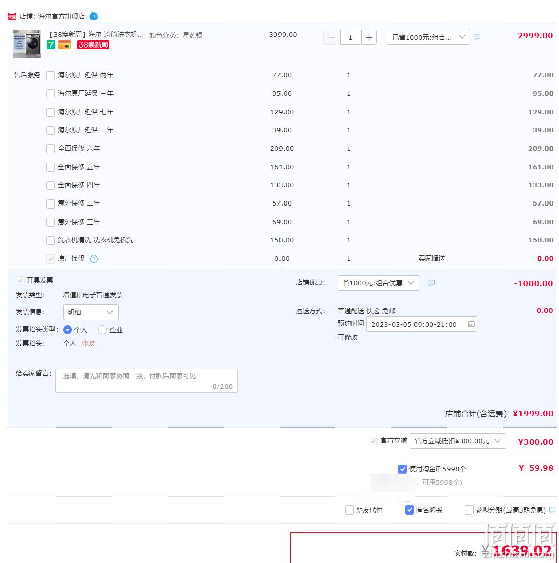Increase quantity with the plus button

pyautogui.click(x=369, y=37)
